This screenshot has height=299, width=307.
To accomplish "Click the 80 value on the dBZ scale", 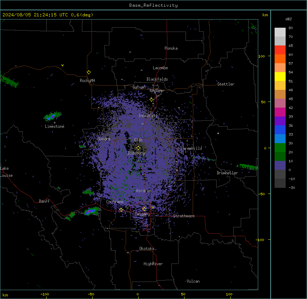I will [291, 28].
